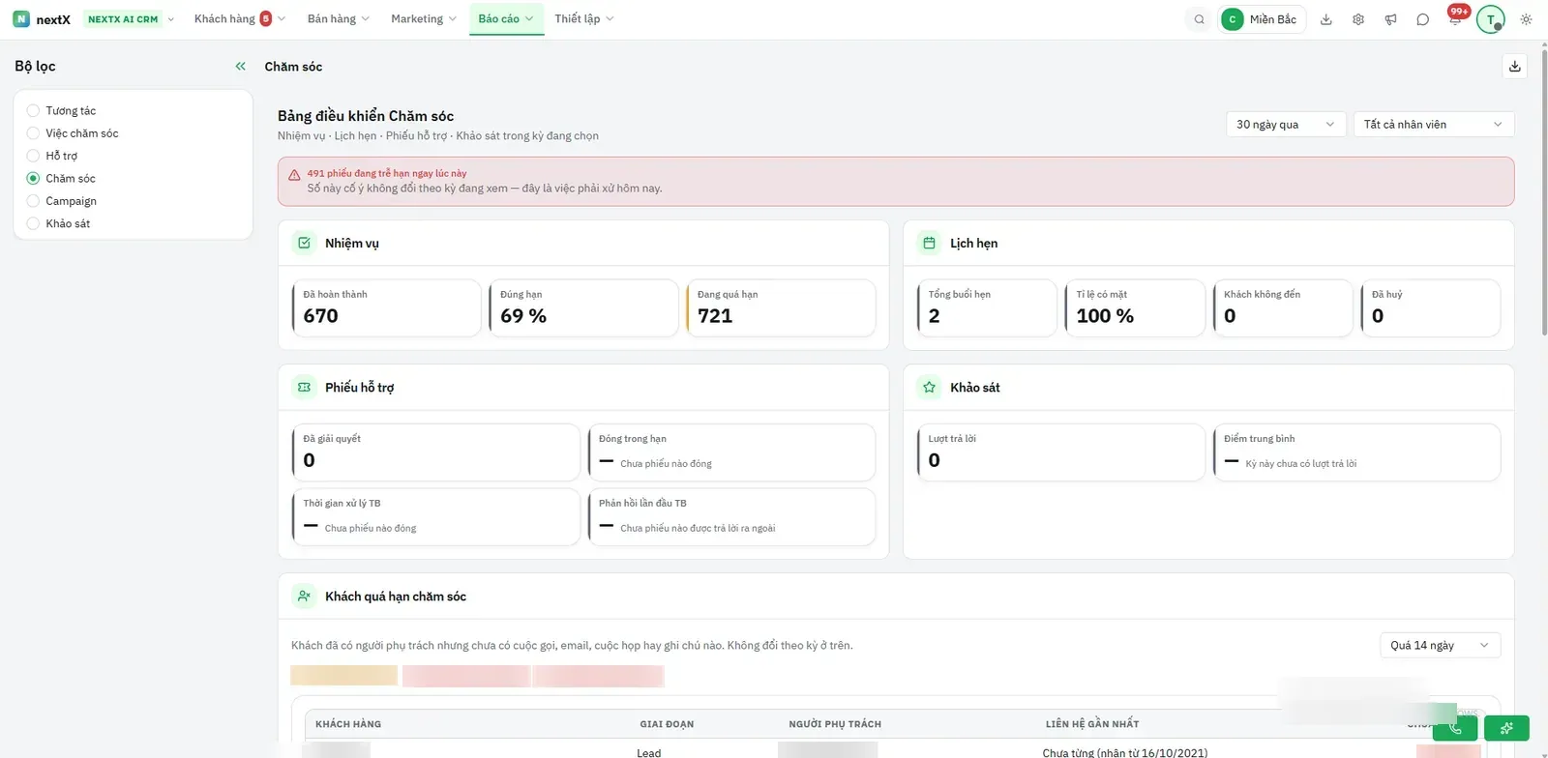
Task: Open the 30 ngày qua period dropdown
Action: point(1286,125)
